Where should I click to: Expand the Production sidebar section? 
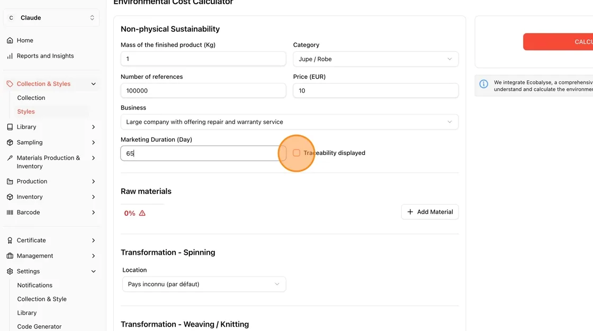click(x=93, y=181)
